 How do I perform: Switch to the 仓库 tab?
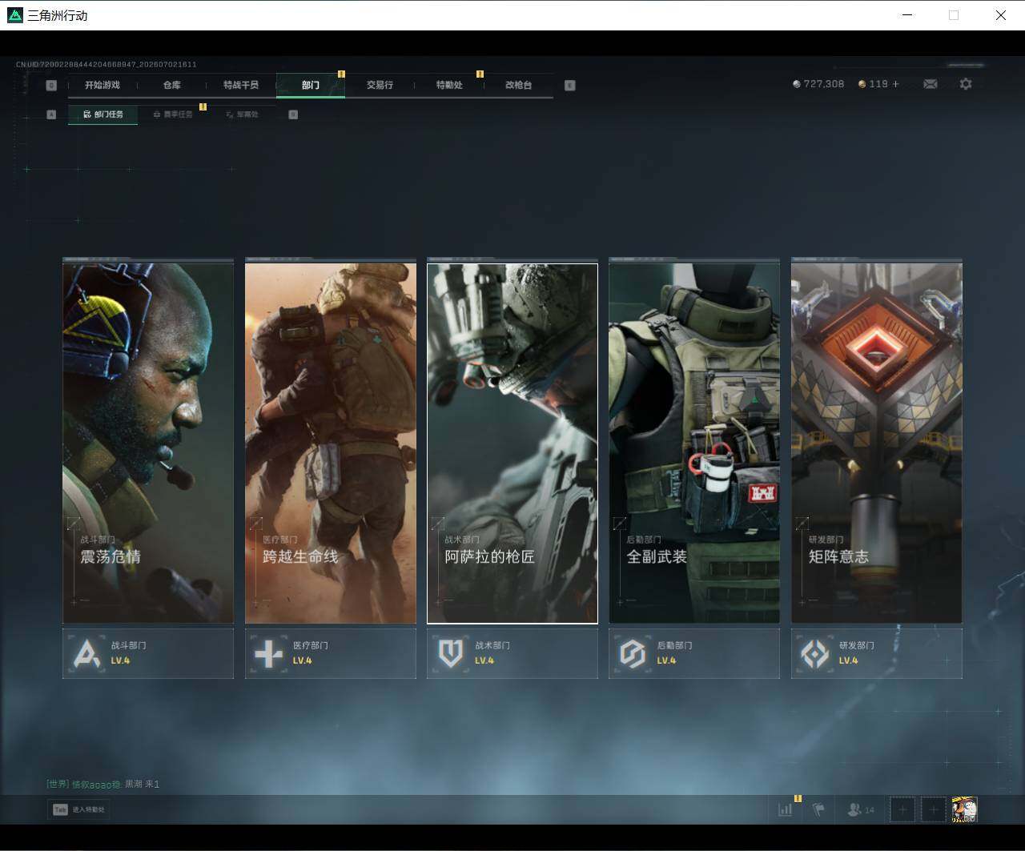[172, 85]
